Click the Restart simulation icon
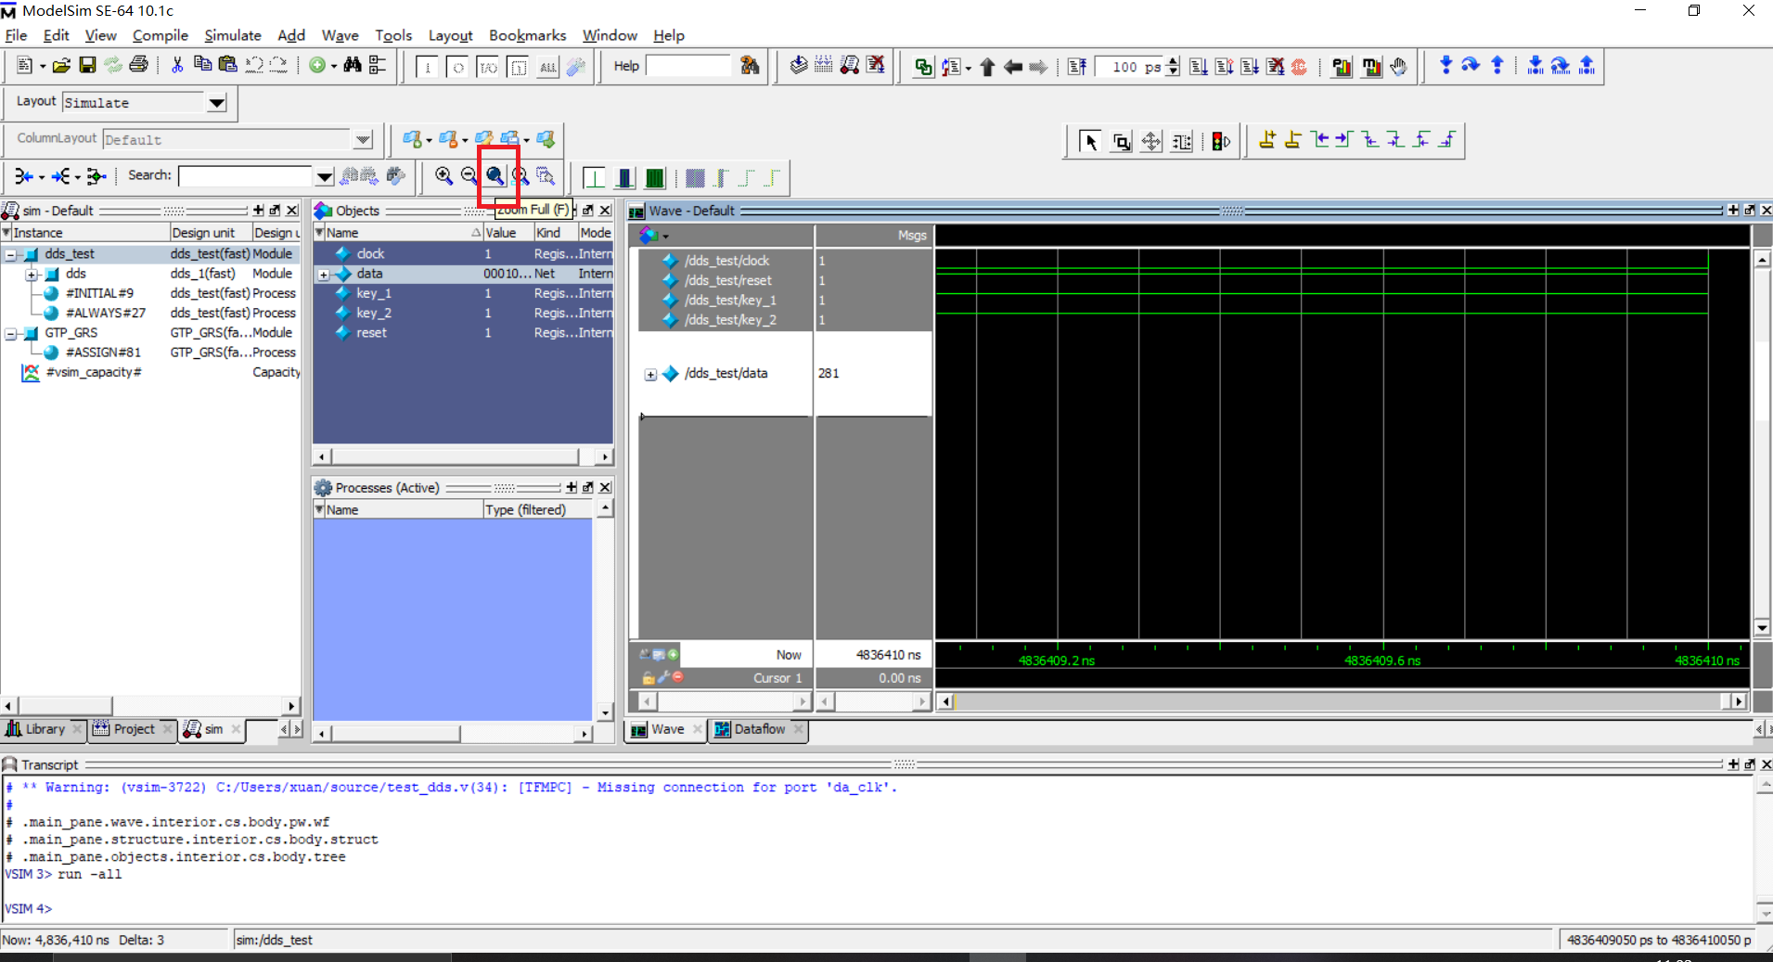 coord(1076,66)
